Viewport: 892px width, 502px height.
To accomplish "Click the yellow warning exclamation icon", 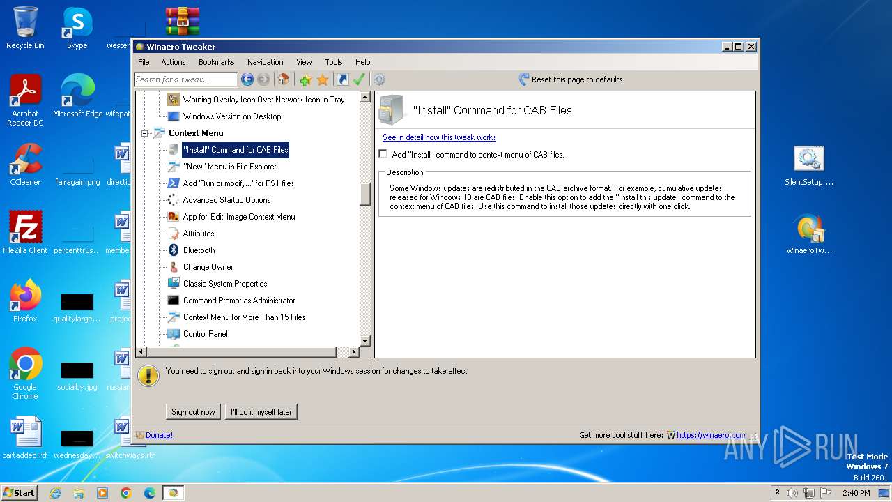I will (148, 375).
